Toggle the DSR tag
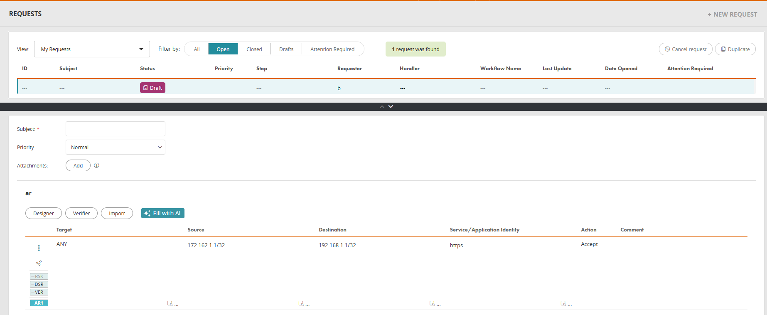 [x=39, y=284]
